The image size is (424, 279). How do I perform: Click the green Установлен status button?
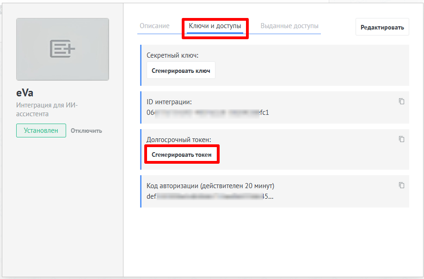[41, 131]
